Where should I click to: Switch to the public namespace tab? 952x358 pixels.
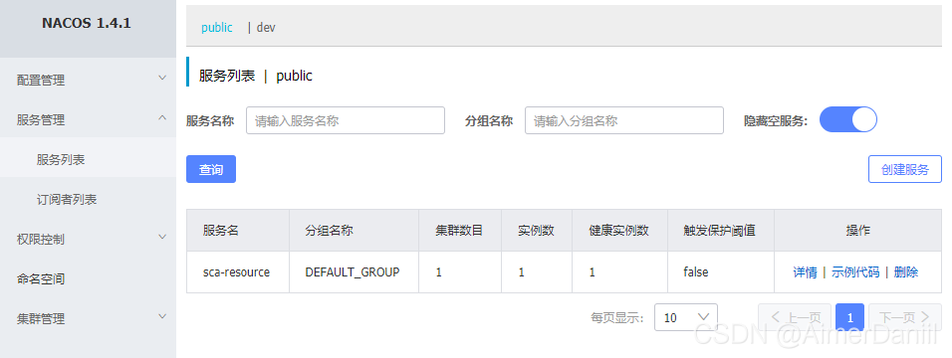(217, 27)
